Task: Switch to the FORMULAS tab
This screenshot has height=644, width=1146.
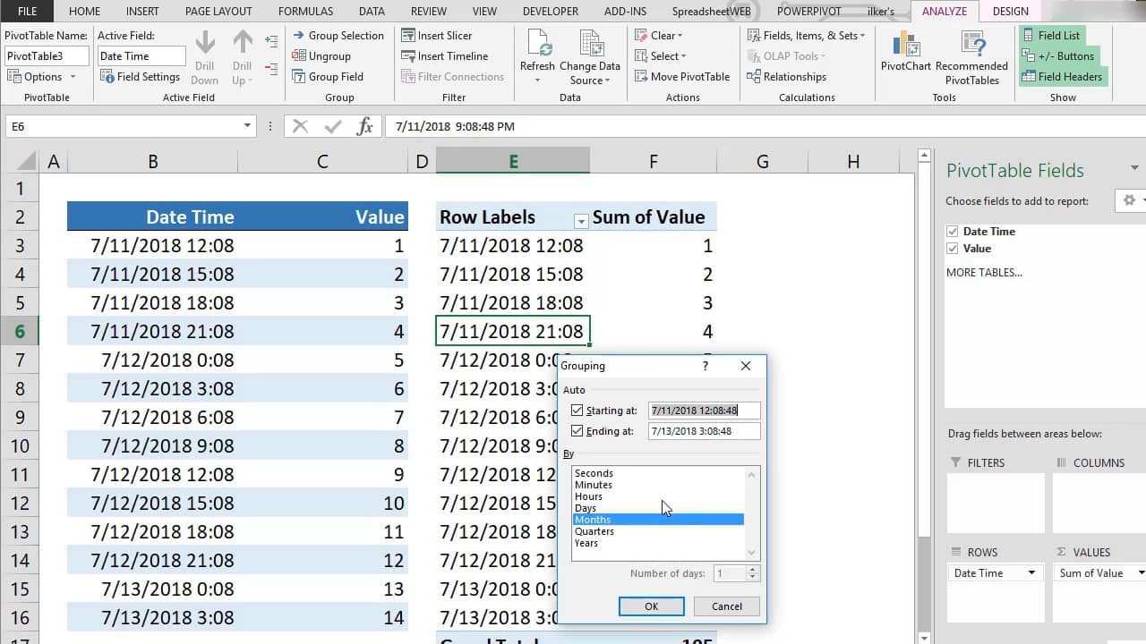Action: point(305,12)
